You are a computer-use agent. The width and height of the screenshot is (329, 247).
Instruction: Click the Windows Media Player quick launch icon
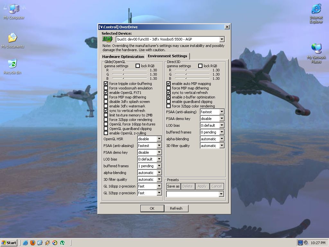coord(55,243)
